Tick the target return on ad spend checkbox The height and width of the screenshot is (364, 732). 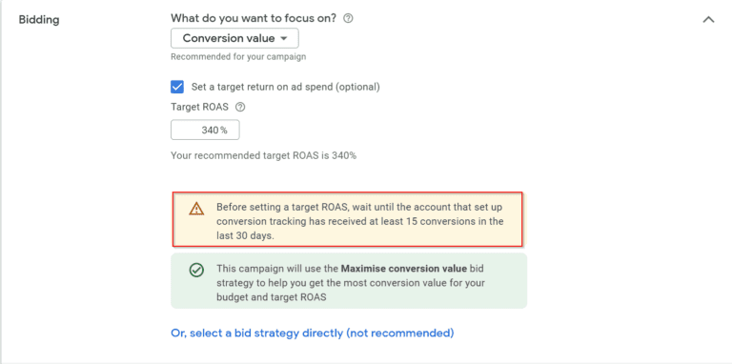(x=177, y=87)
